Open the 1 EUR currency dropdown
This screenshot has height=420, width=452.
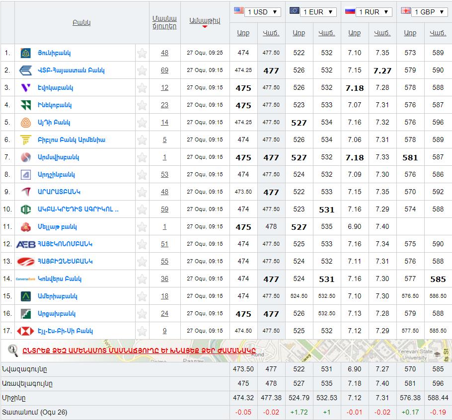coord(319,12)
